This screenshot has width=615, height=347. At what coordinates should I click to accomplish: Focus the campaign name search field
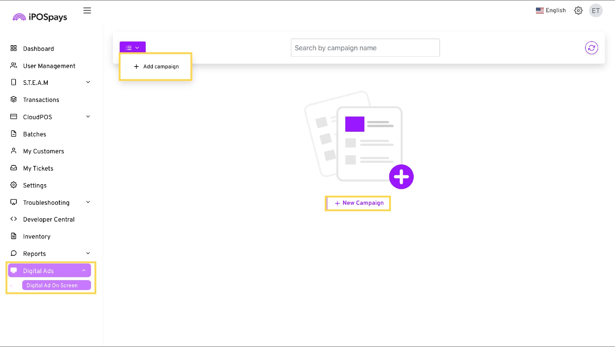coord(365,48)
